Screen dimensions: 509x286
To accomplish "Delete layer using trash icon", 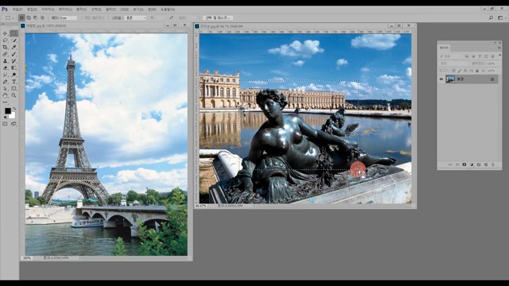I will [x=493, y=164].
